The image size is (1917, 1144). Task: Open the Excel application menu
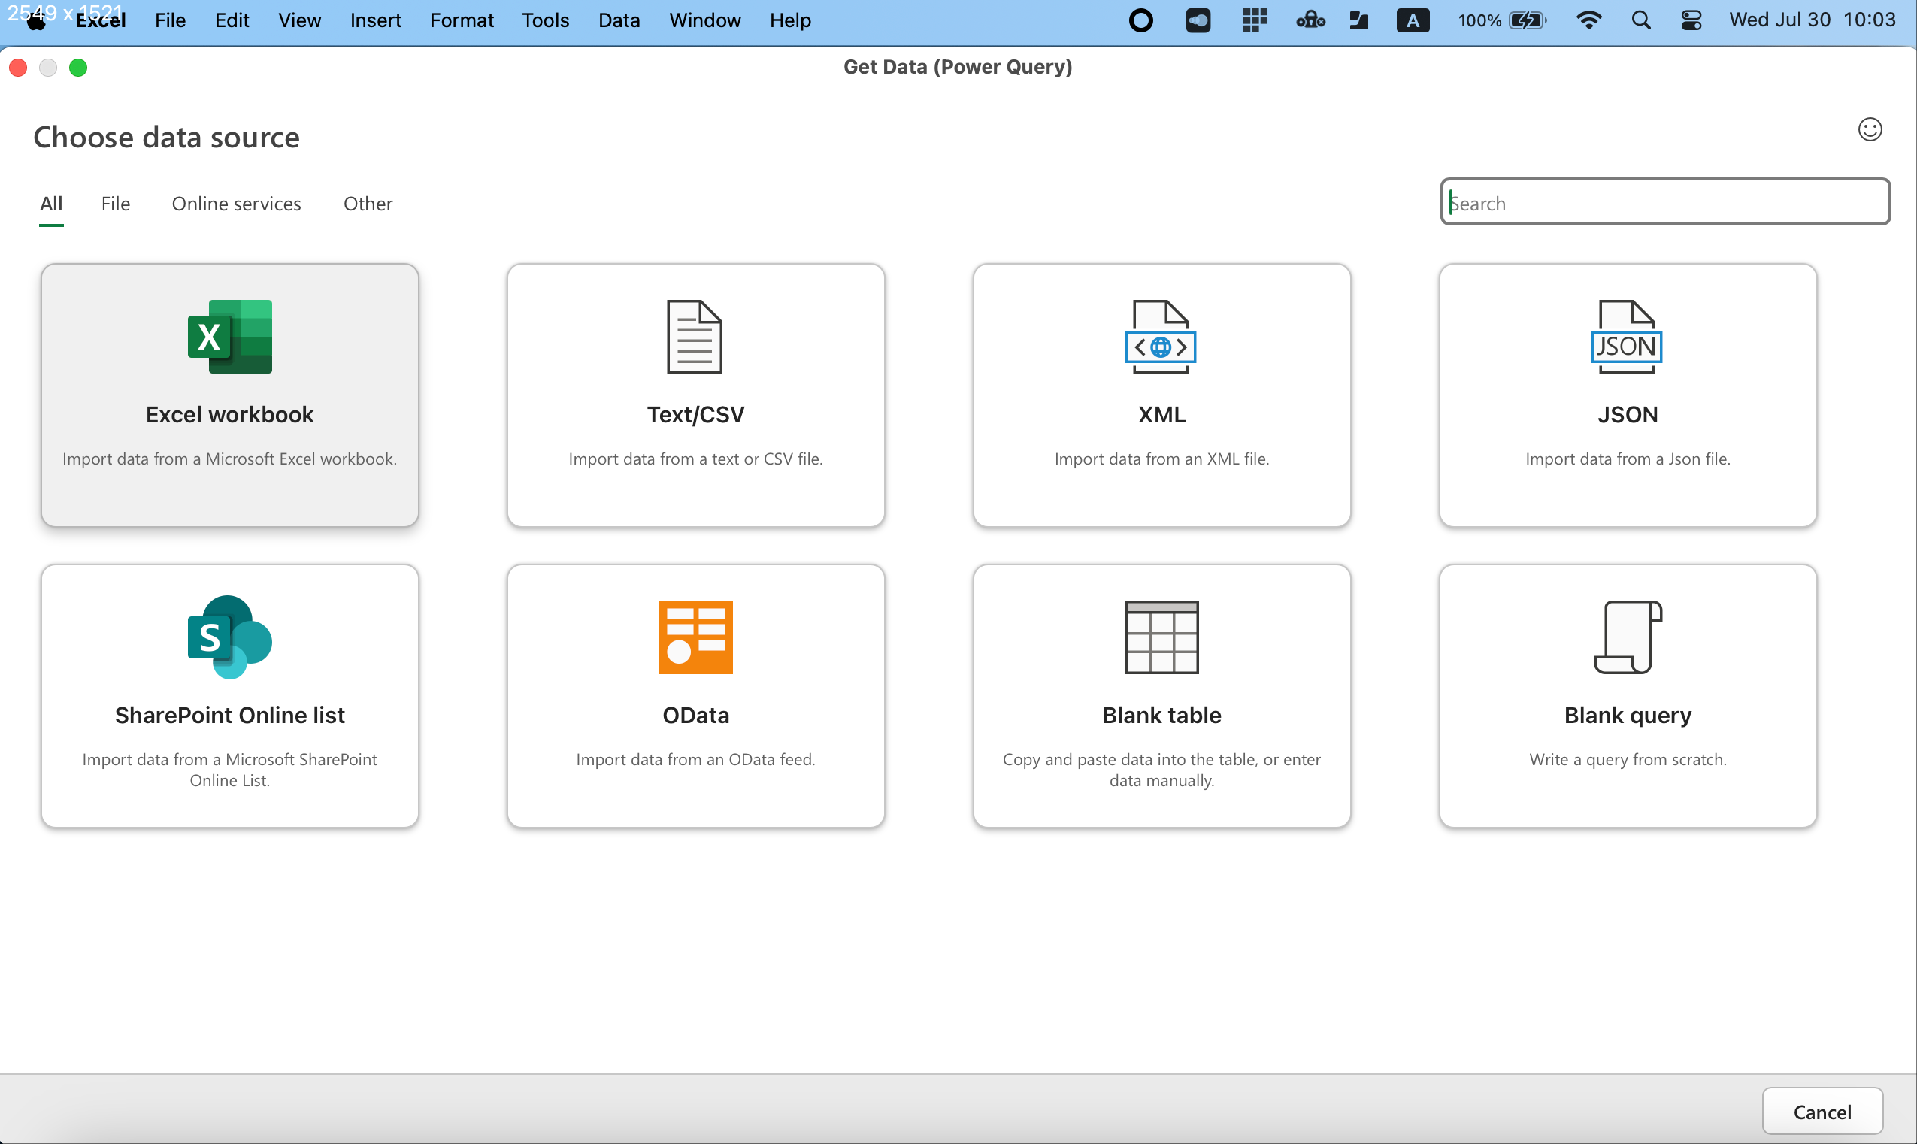[x=101, y=20]
